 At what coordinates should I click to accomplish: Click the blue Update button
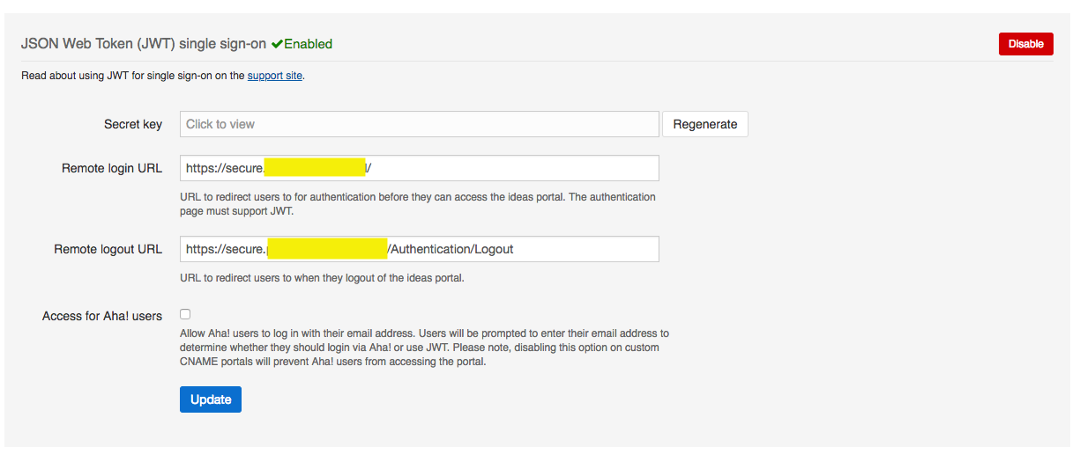click(211, 399)
